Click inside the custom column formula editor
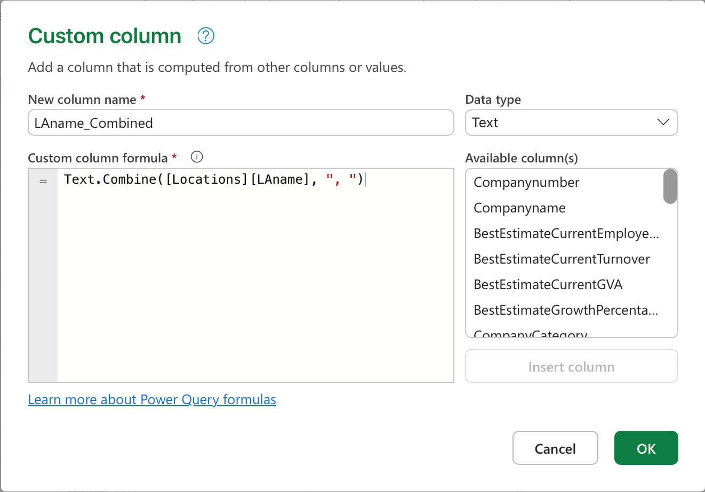This screenshot has width=705, height=492. point(255,275)
